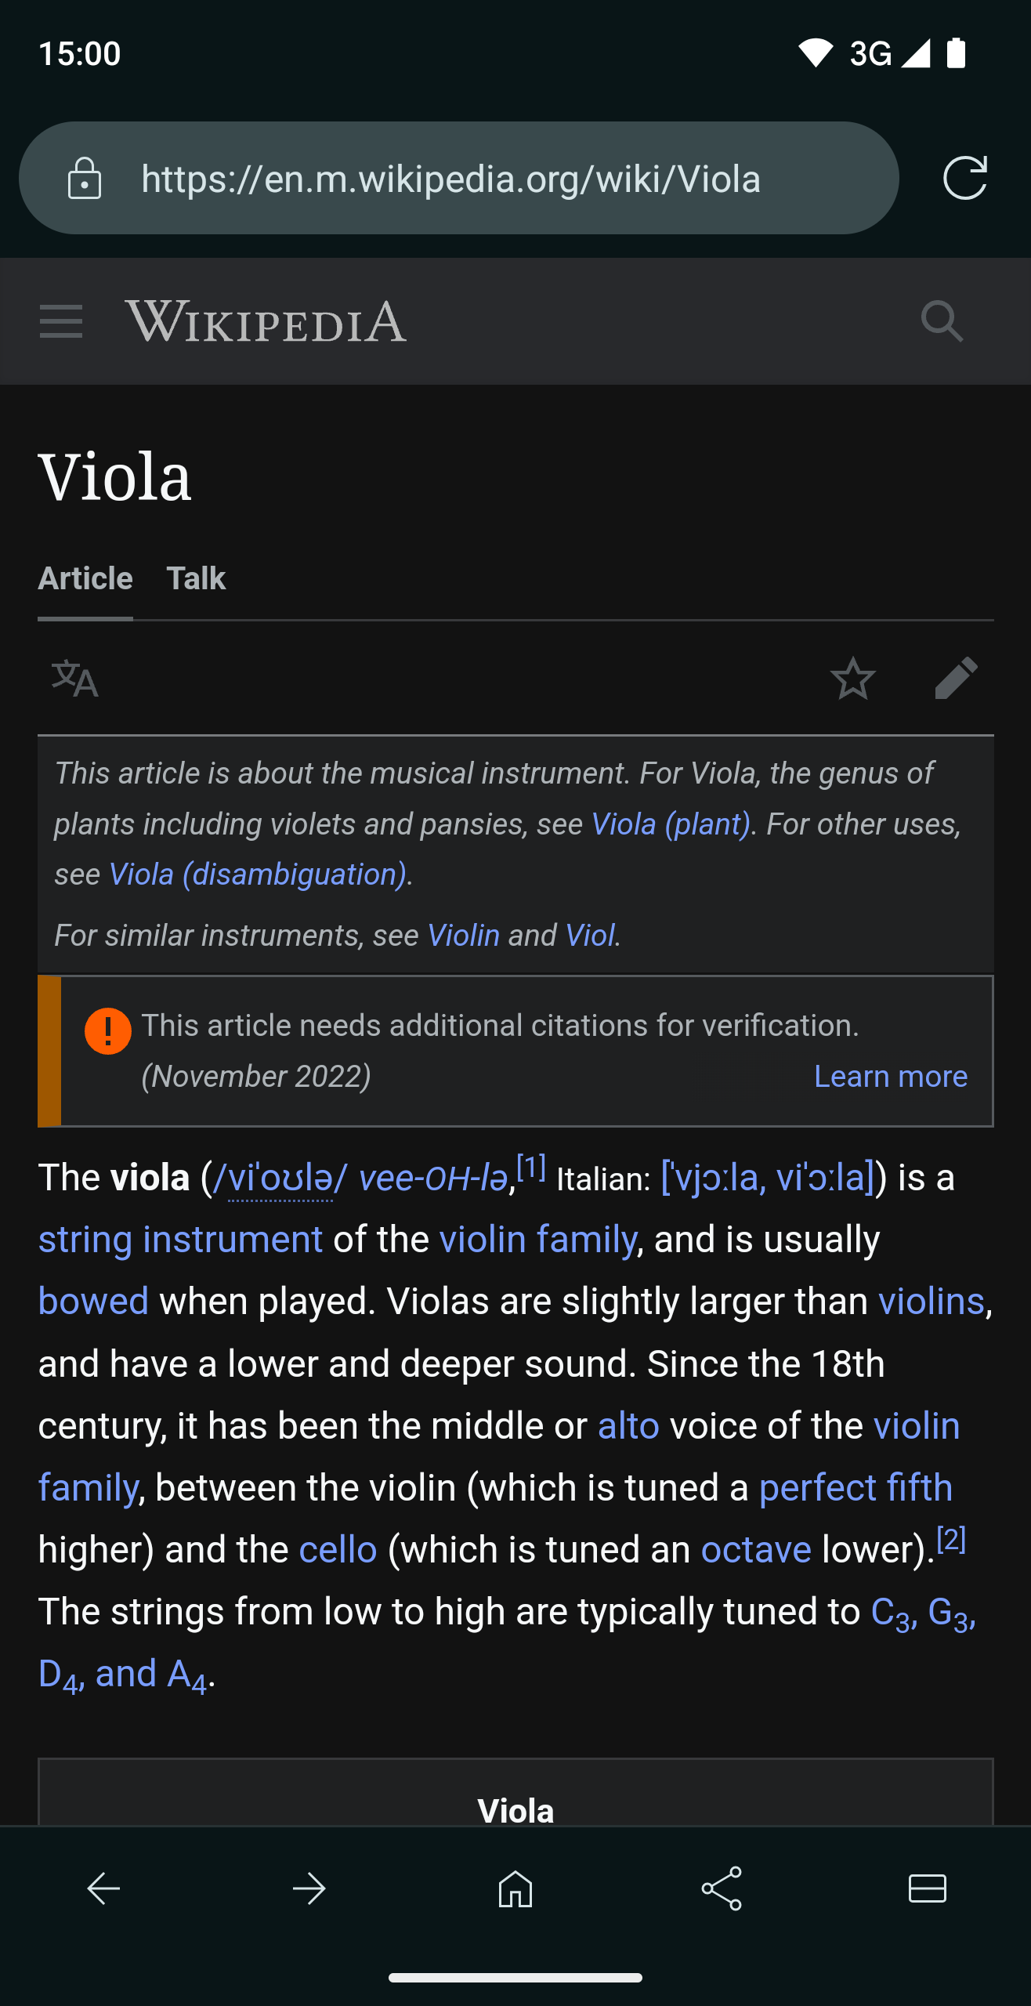Open the citation reference [2]
Image resolution: width=1031 pixels, height=2006 pixels.
pyautogui.click(x=951, y=1540)
